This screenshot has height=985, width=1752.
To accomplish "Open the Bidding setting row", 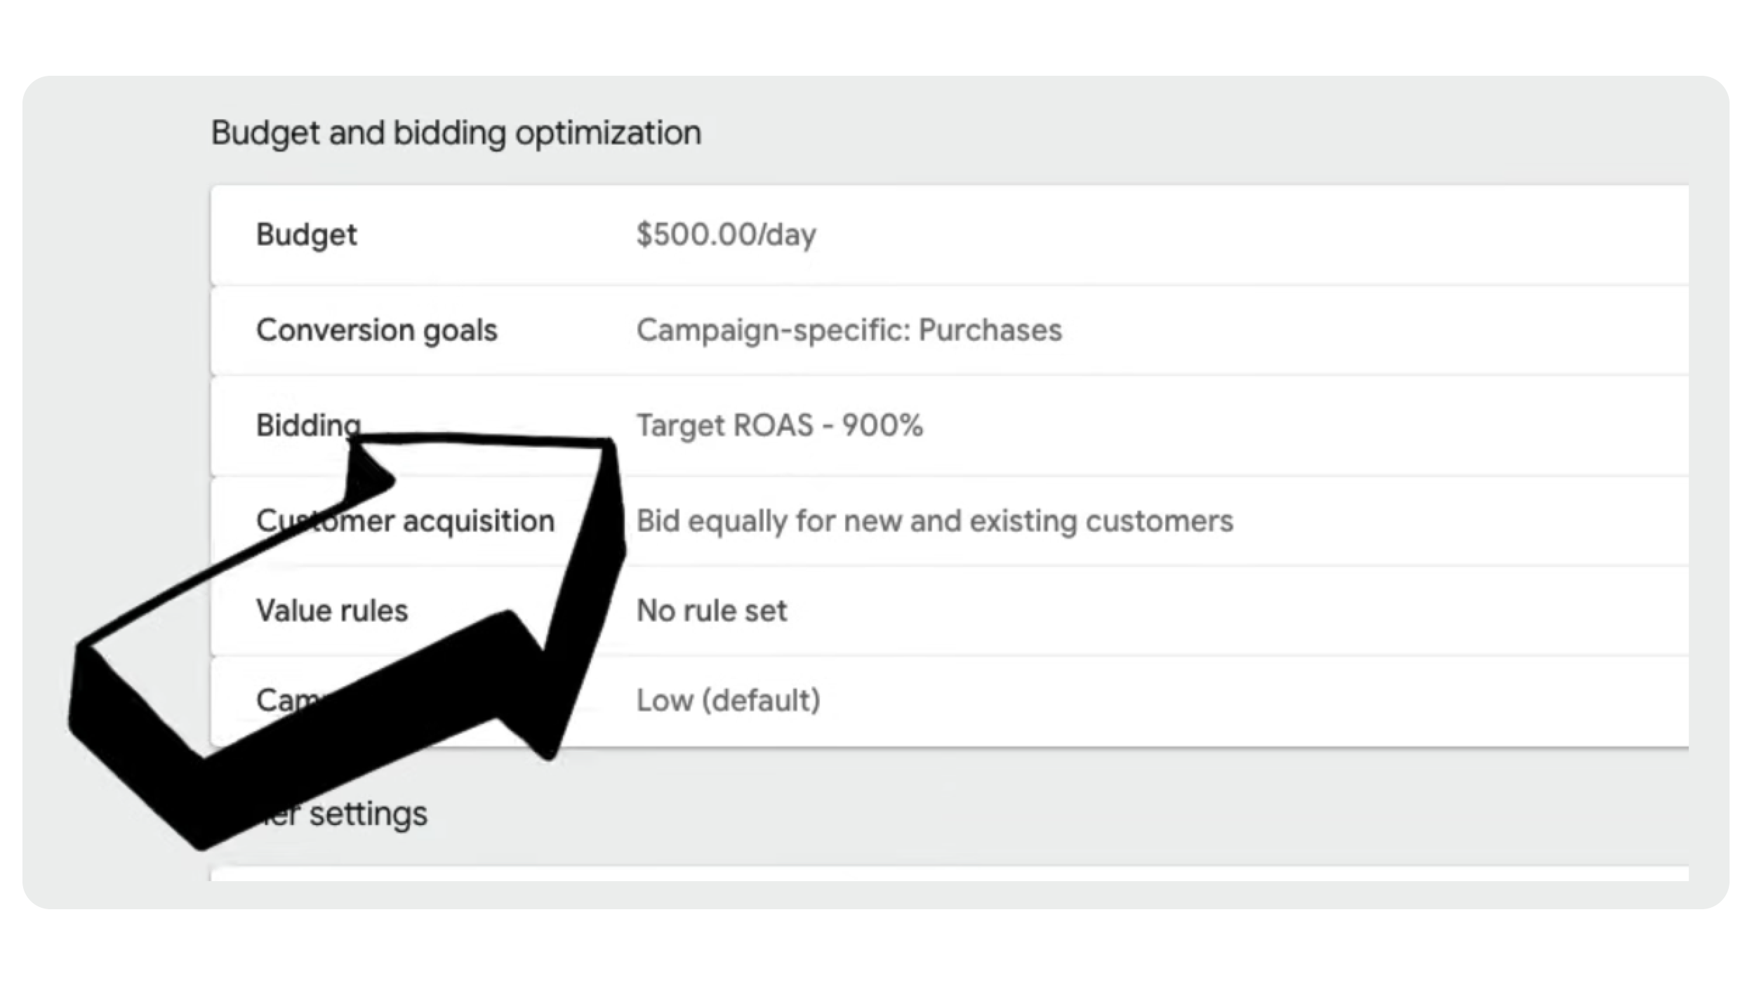I will tap(308, 425).
